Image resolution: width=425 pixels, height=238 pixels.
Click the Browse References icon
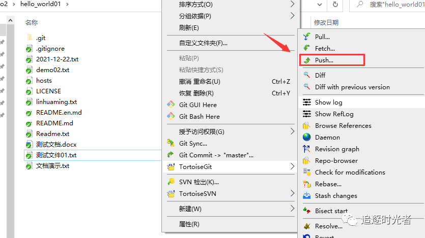(x=307, y=126)
